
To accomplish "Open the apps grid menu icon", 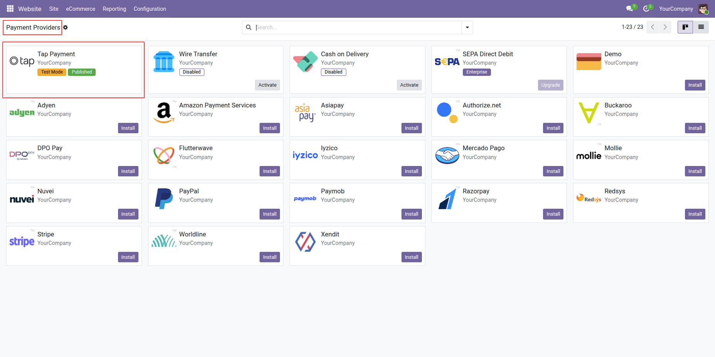I will 10,8.
